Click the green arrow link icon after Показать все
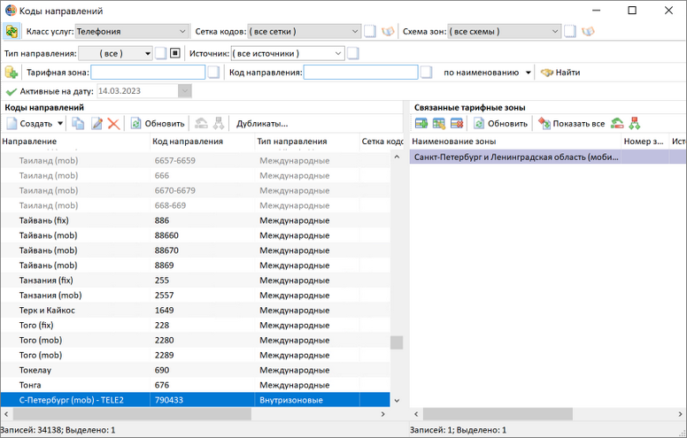The image size is (687, 438). pos(617,124)
